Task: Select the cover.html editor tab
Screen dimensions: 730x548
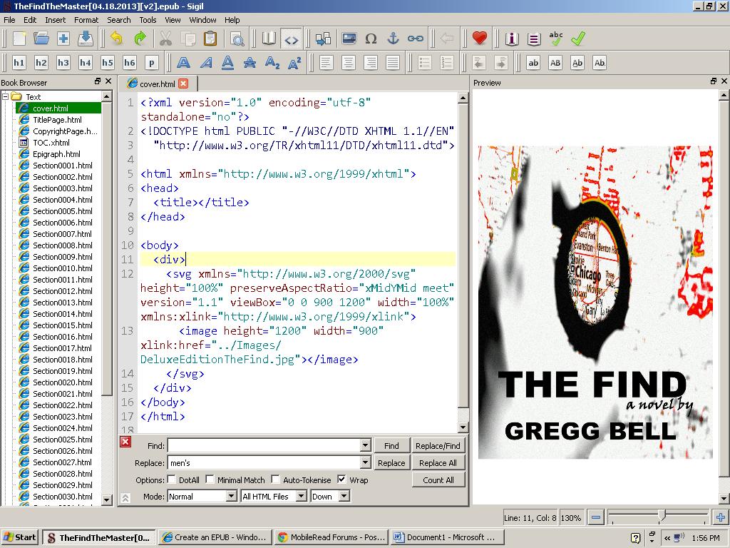Action: (x=157, y=84)
